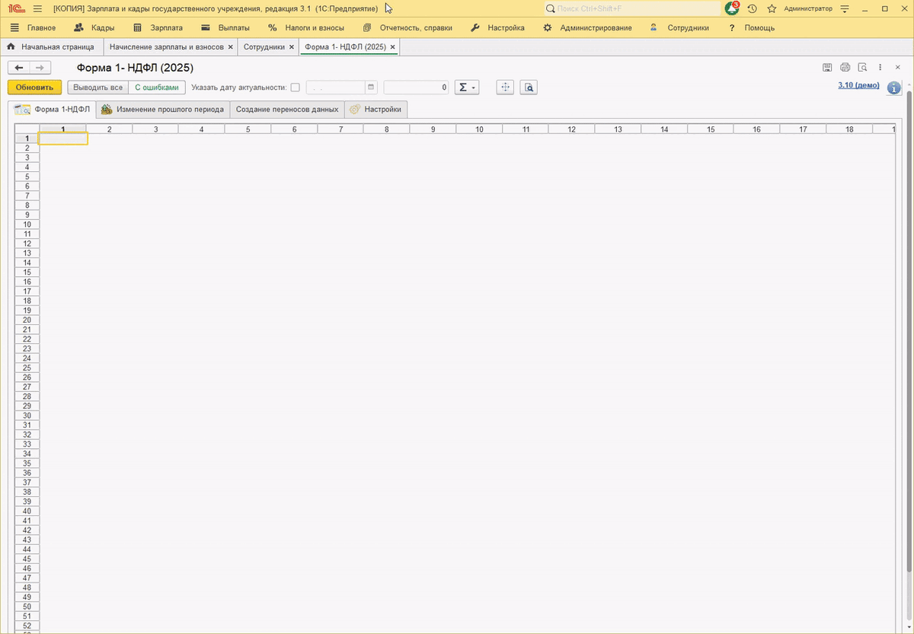The image size is (914, 634).
Task: Switch to Начисление зарплаты и взносов tab
Action: pyautogui.click(x=166, y=47)
